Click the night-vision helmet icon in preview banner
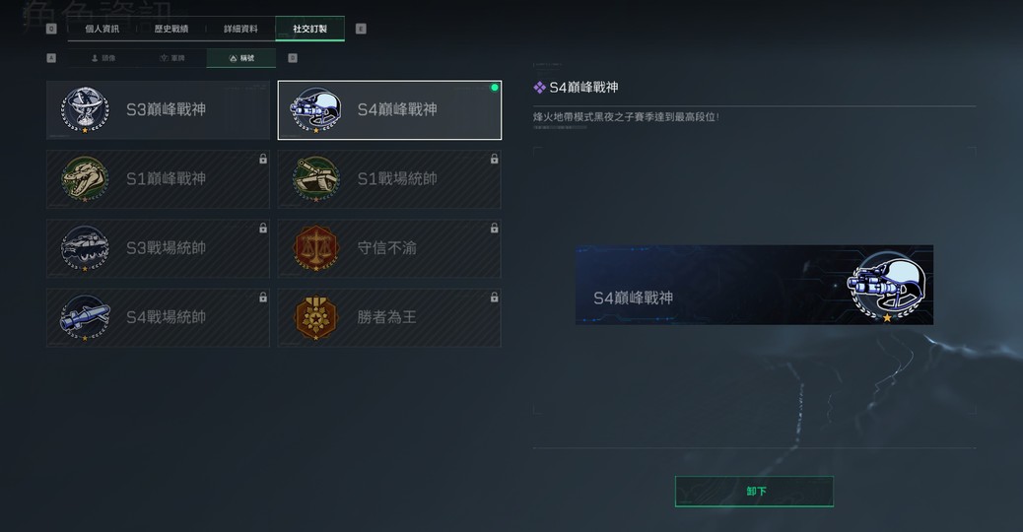Image resolution: width=1023 pixels, height=532 pixels. click(x=886, y=287)
